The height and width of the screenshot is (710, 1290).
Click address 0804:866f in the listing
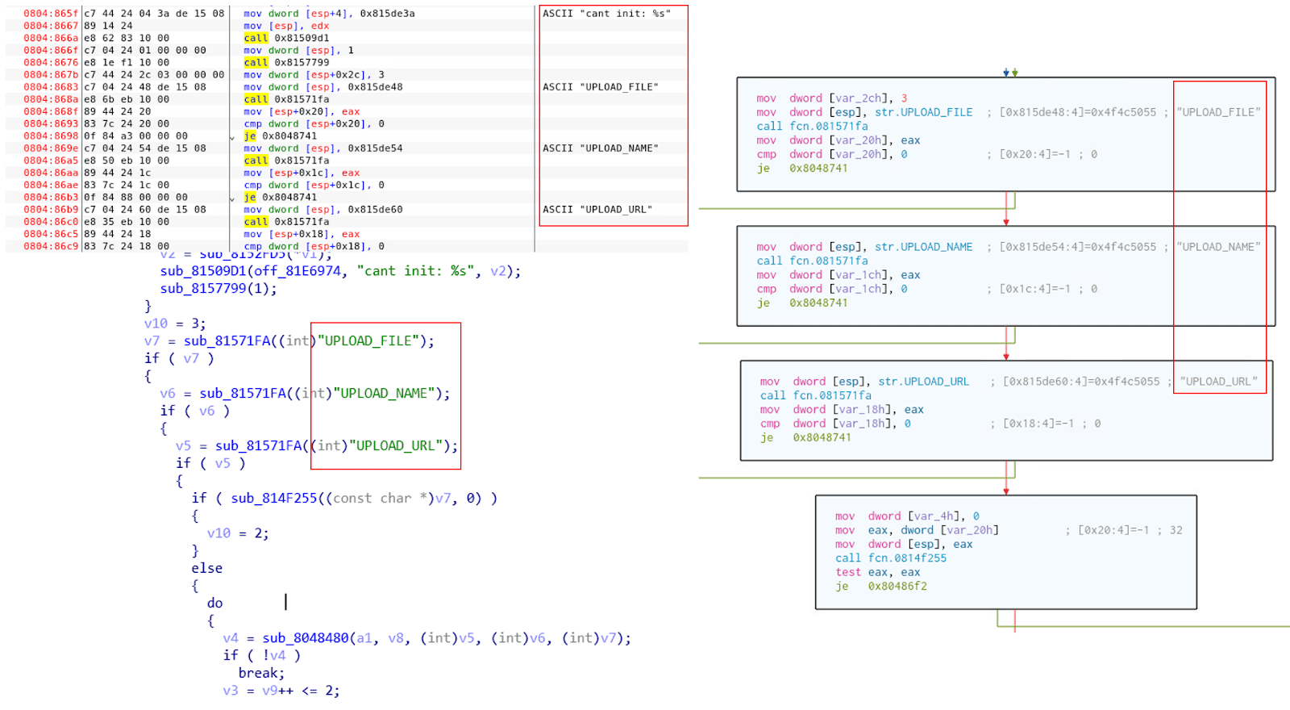pyautogui.click(x=51, y=50)
